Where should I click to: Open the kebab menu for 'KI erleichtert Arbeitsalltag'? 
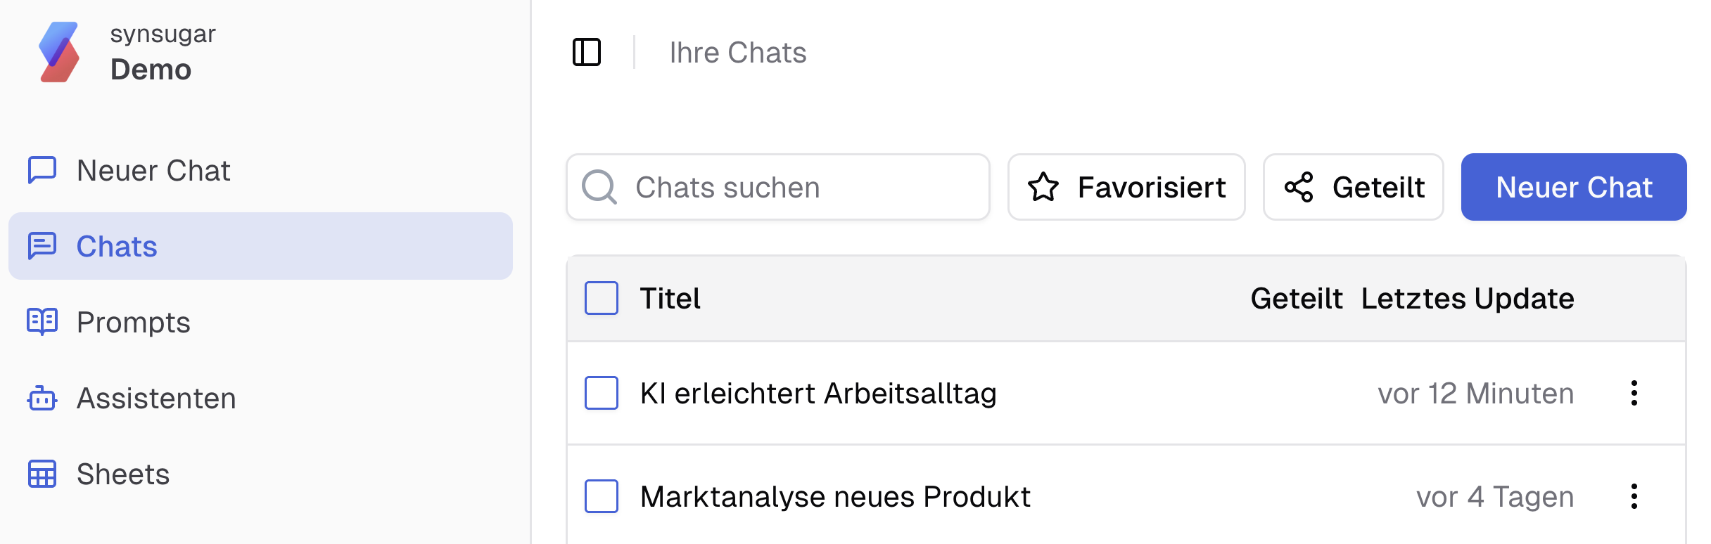[1634, 394]
